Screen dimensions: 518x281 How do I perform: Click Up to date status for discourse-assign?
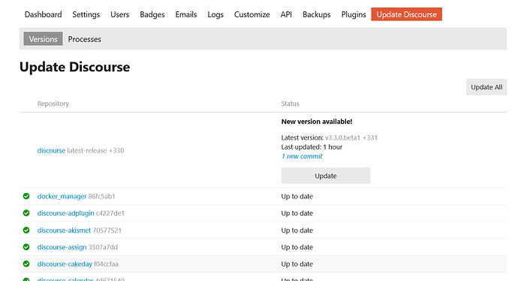tap(297, 247)
